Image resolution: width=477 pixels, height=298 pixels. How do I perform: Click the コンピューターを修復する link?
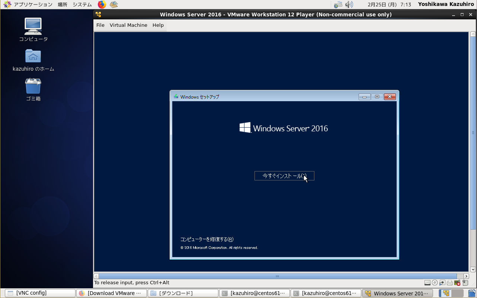click(x=207, y=239)
